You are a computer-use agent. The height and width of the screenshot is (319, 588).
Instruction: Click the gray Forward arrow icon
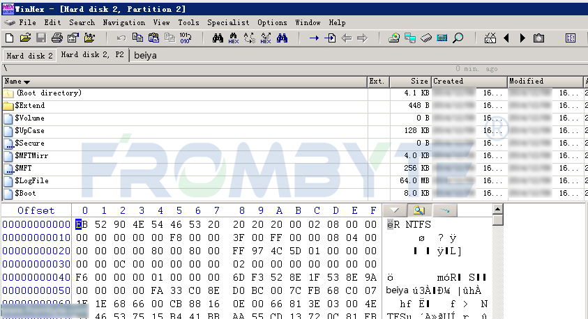point(362,38)
